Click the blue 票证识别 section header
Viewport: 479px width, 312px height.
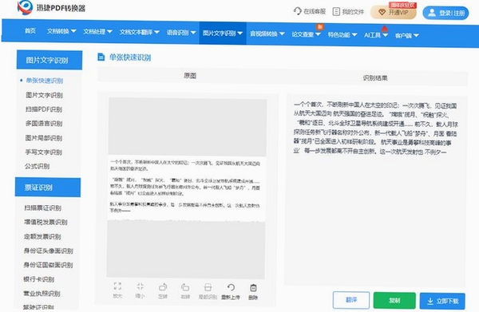pos(48,188)
